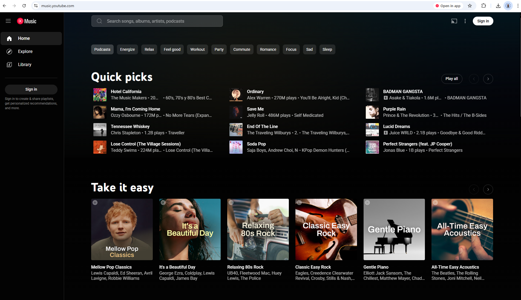Select the Cast icon

point(454,21)
